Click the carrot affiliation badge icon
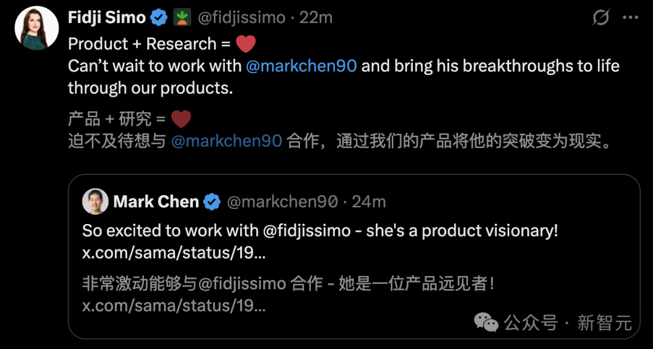The image size is (653, 349). pos(182,18)
